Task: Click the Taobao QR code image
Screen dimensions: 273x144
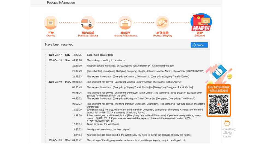Action: tap(219, 105)
